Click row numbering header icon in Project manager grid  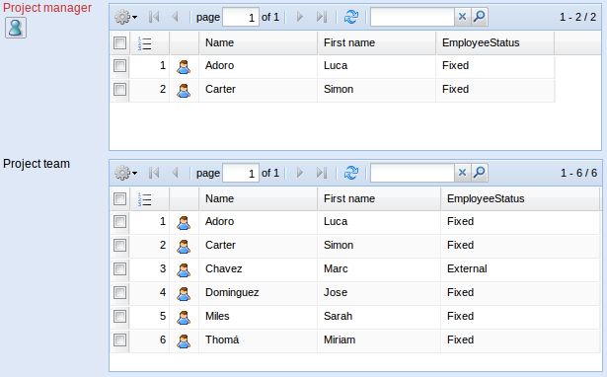(x=144, y=43)
